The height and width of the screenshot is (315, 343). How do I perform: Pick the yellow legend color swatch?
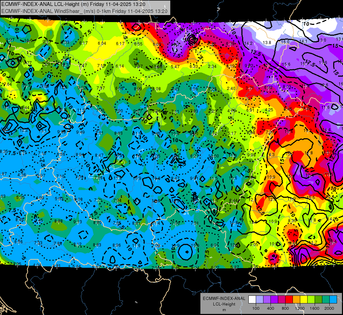coord(304,300)
